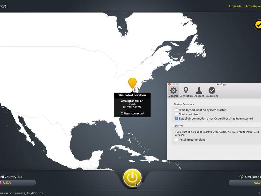The image size is (261, 196).
Task: Open the Exceptions settings tab
Action: 212,92
